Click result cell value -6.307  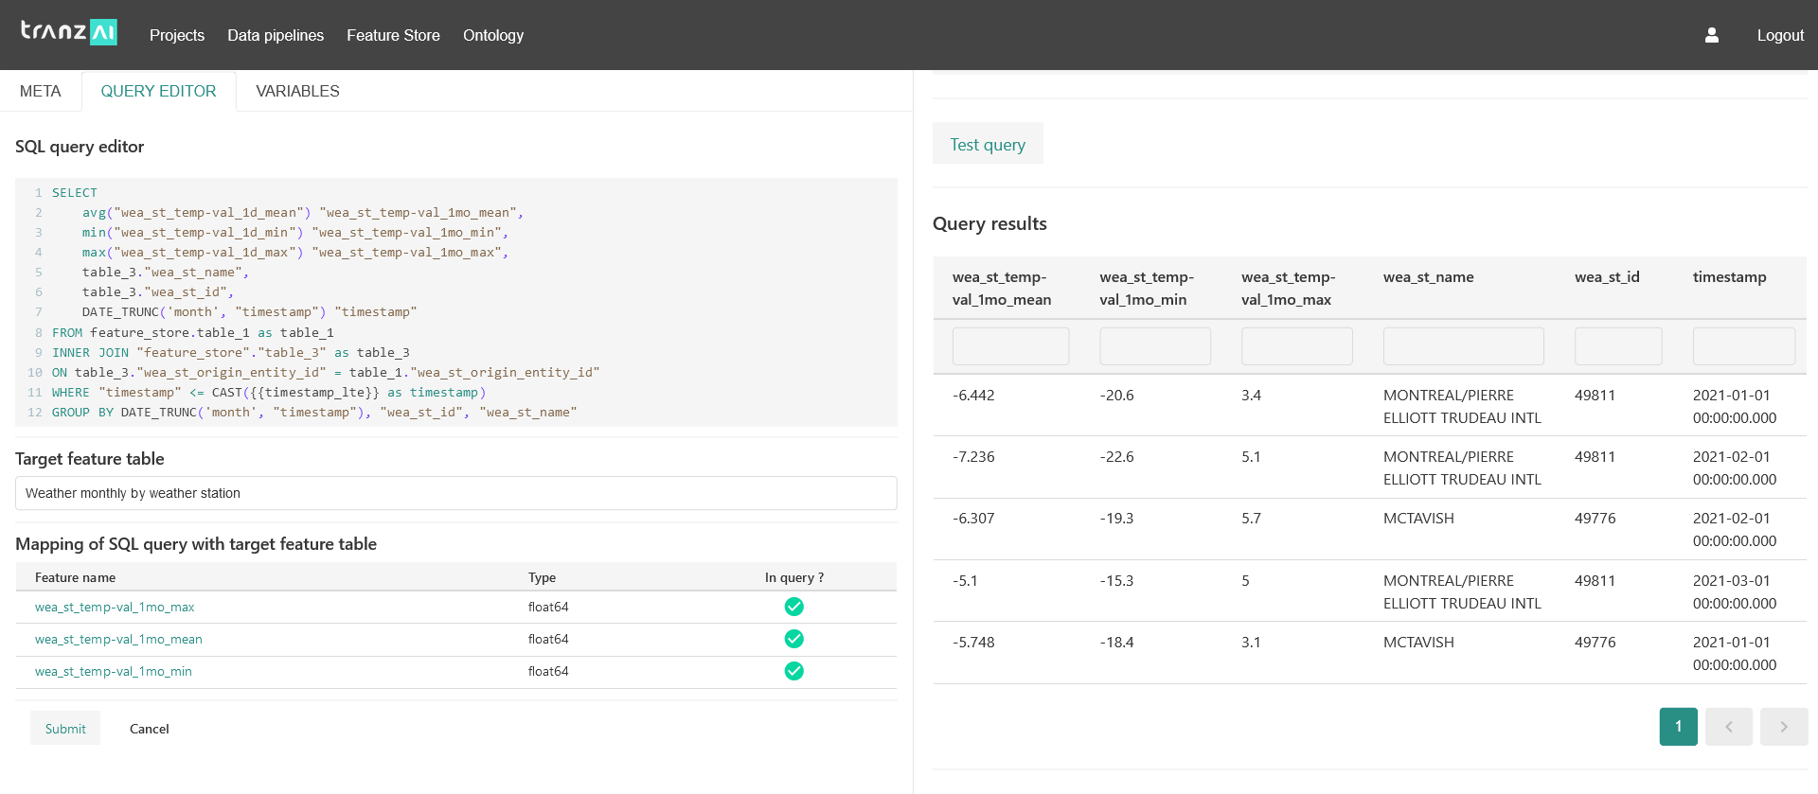973,519
